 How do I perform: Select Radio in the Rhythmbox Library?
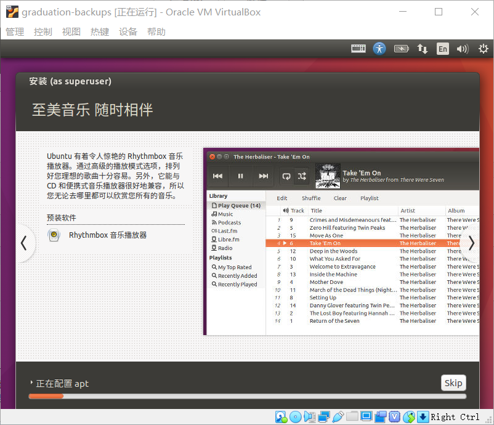click(x=222, y=248)
